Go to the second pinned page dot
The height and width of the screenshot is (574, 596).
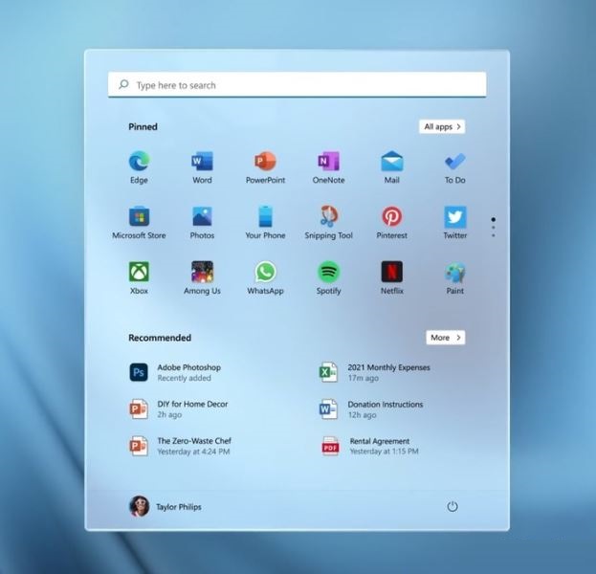click(x=494, y=228)
